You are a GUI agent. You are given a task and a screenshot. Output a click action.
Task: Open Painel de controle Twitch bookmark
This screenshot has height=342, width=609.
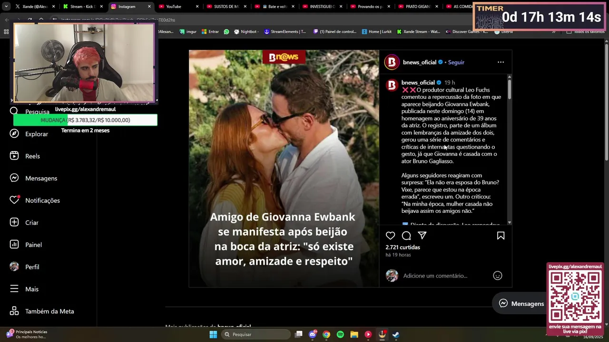point(334,32)
